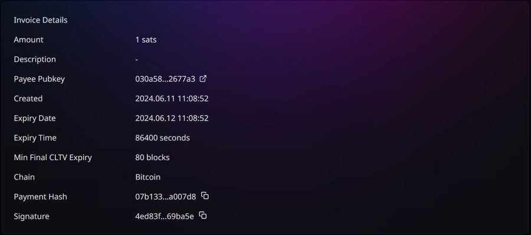Select the payment hash 07b133...a007d8 text
The image size is (531, 235).
coord(166,197)
